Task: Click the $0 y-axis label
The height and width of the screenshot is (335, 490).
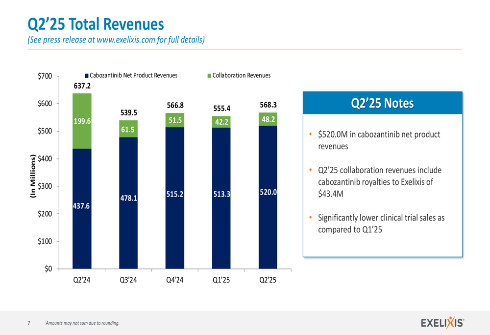Action: point(48,268)
